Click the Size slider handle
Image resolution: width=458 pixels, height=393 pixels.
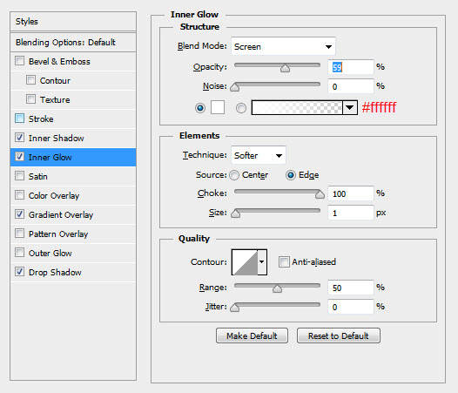(235, 213)
